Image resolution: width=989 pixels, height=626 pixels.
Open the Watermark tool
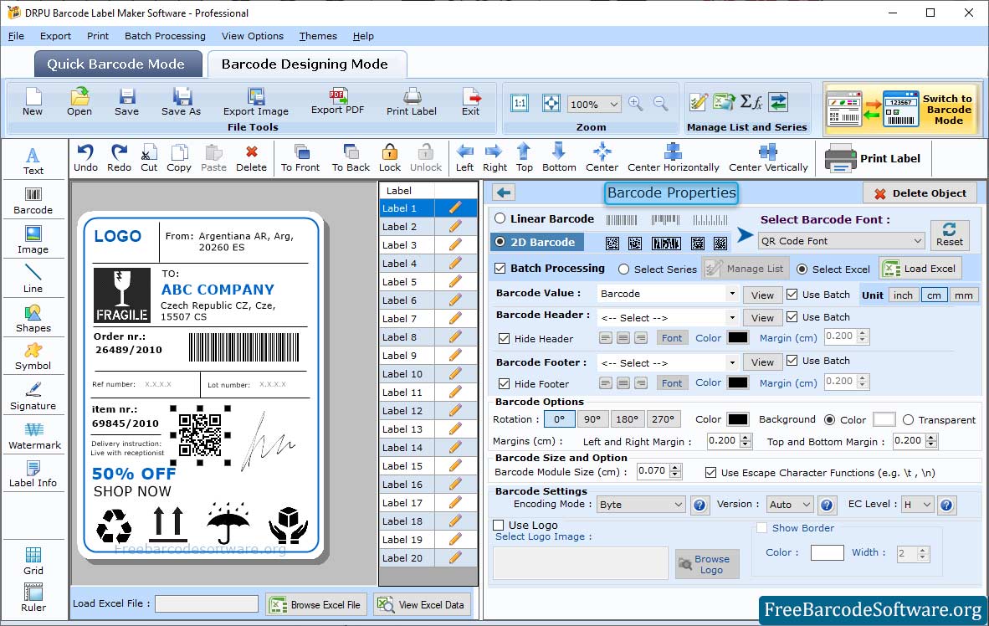(34, 436)
